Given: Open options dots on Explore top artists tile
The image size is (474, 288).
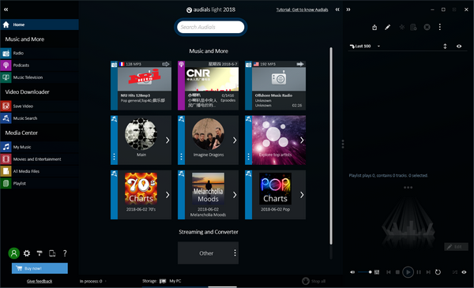Looking at the screenshot, I should tap(248, 156).
